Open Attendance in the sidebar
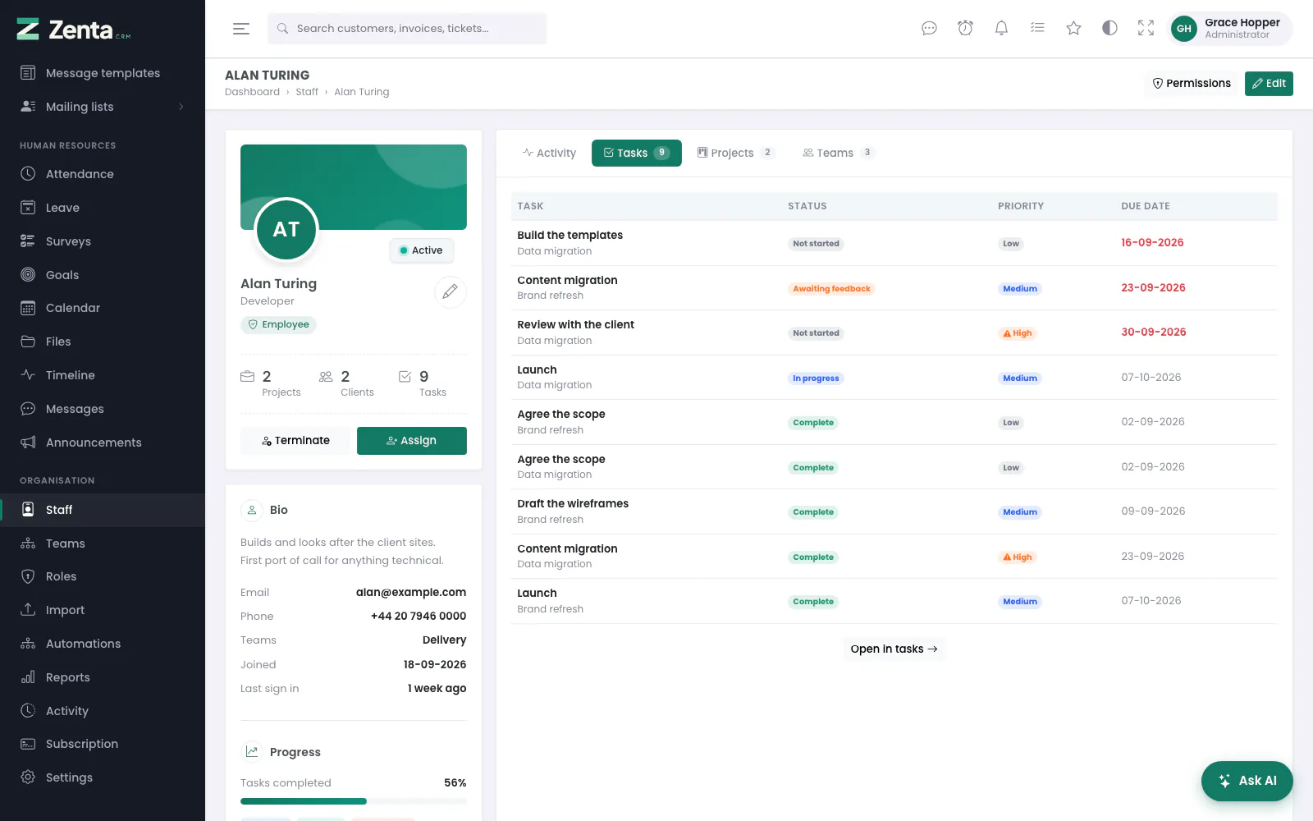This screenshot has height=821, width=1313. click(103, 174)
